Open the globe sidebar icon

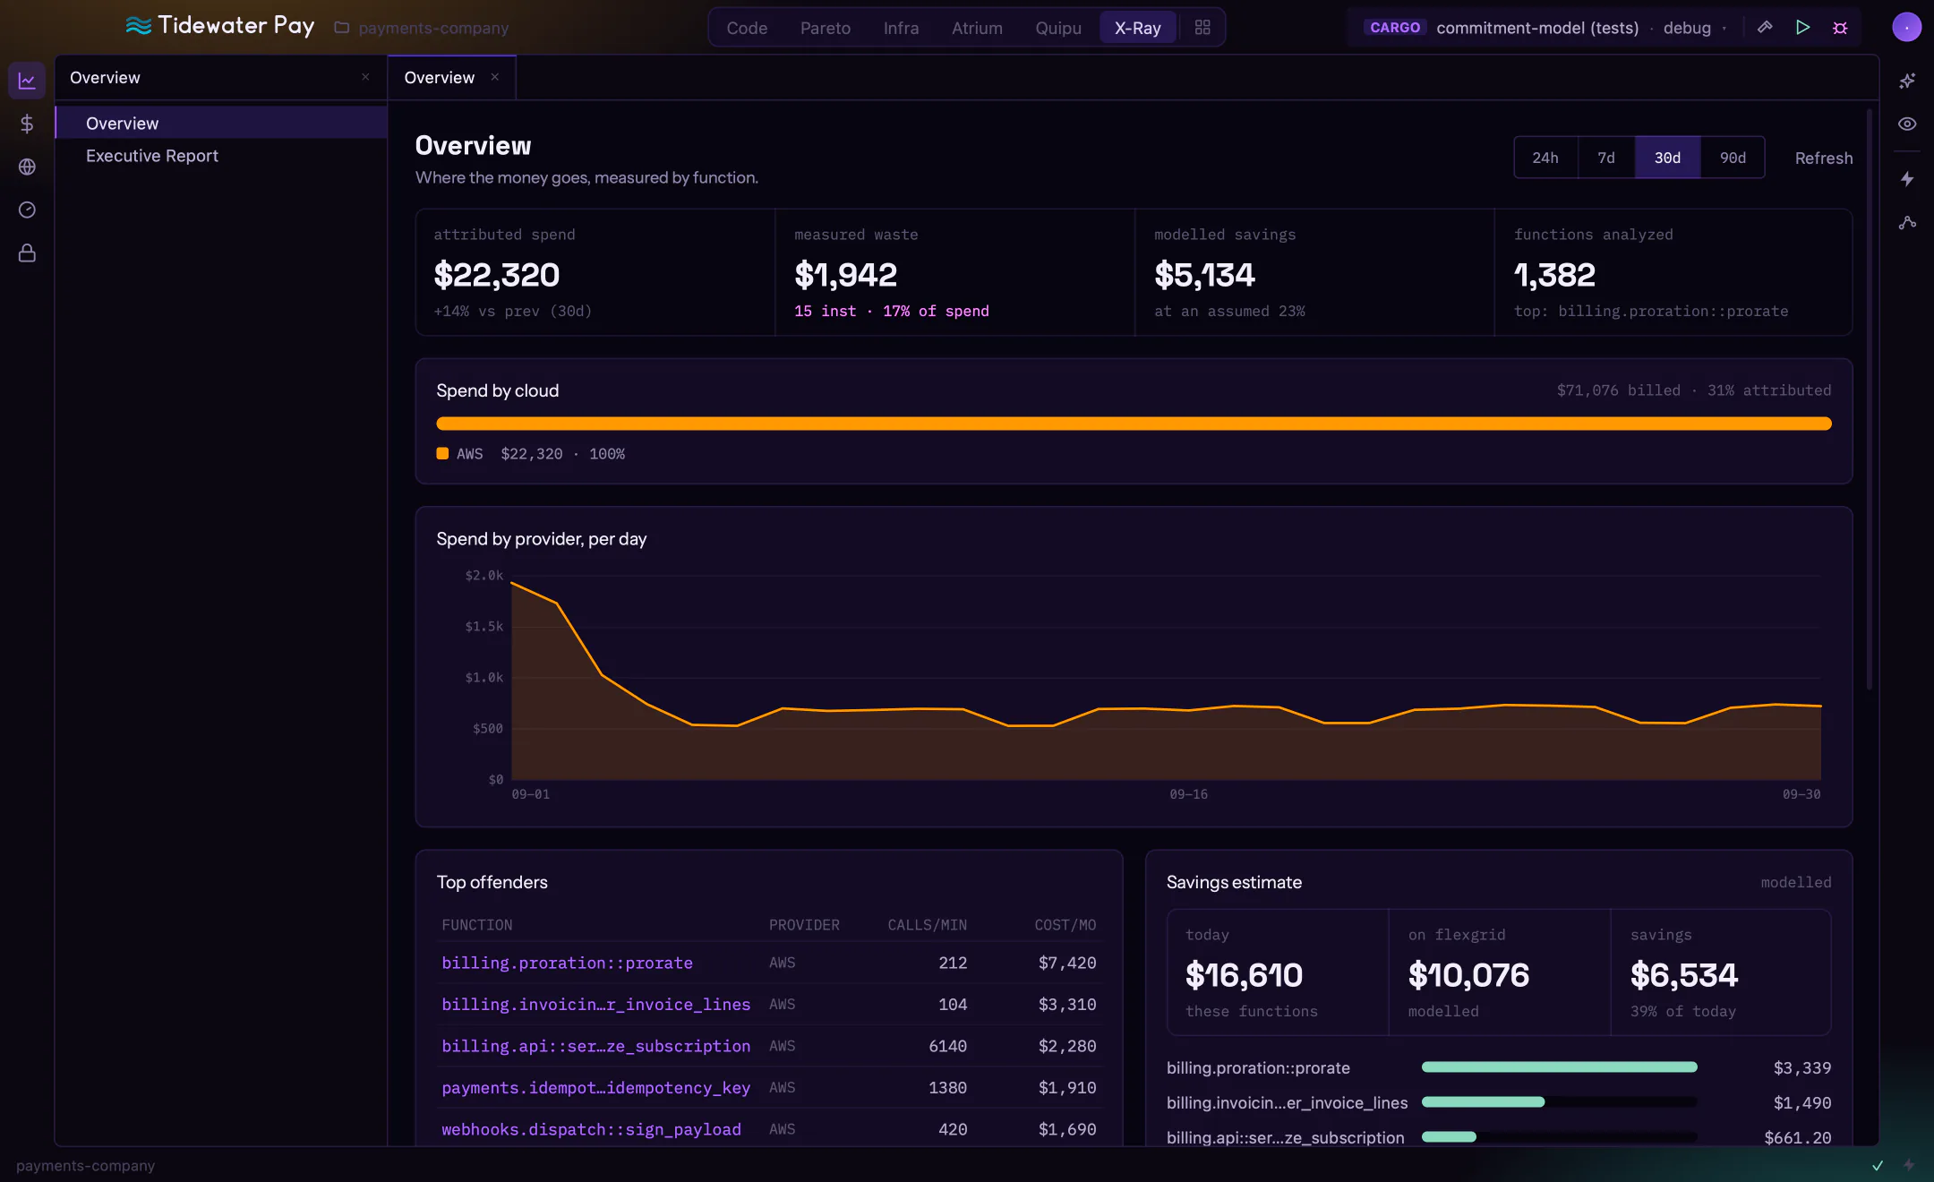pyautogui.click(x=27, y=167)
